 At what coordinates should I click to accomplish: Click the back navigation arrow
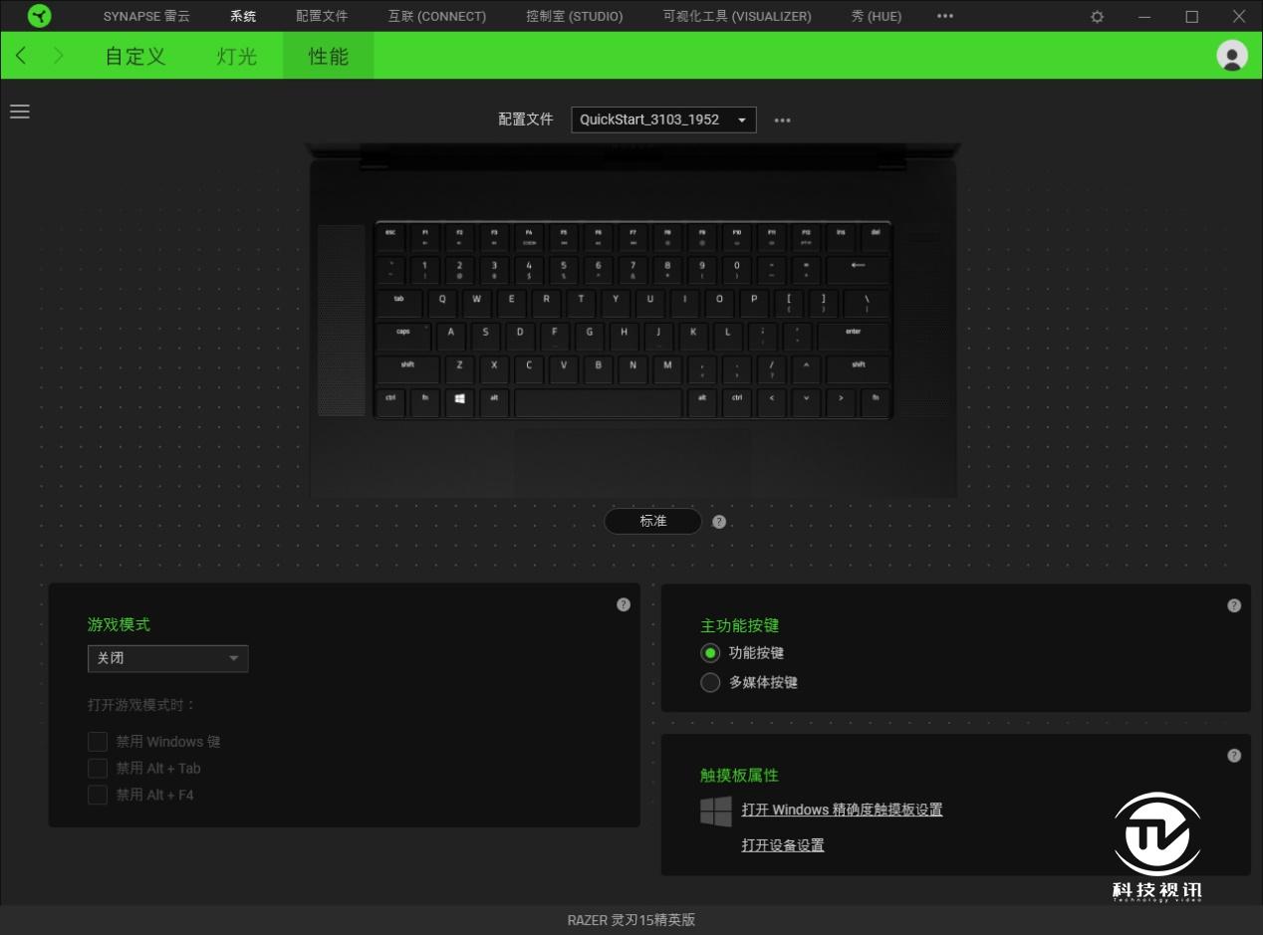coord(20,56)
